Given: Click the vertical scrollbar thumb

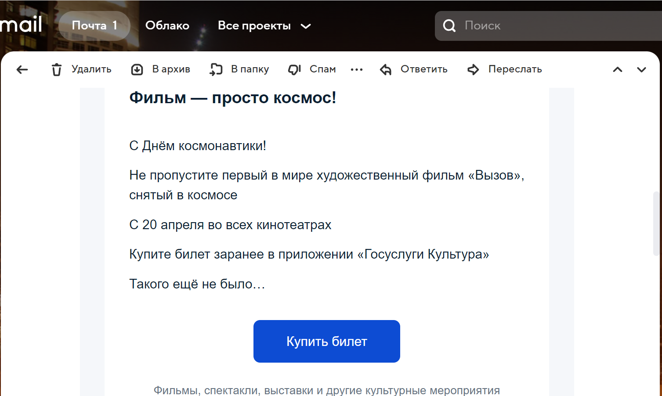Looking at the screenshot, I should pyautogui.click(x=656, y=223).
